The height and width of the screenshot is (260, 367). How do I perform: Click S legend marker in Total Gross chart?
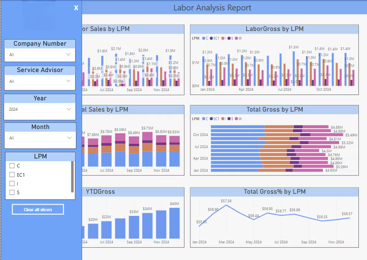229,119
